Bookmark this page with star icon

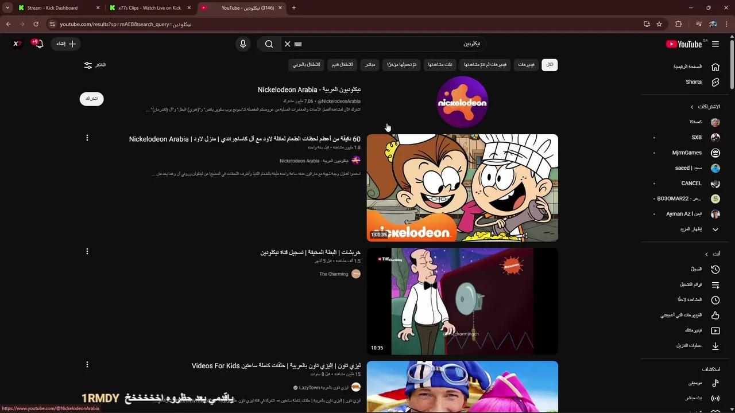[659, 24]
